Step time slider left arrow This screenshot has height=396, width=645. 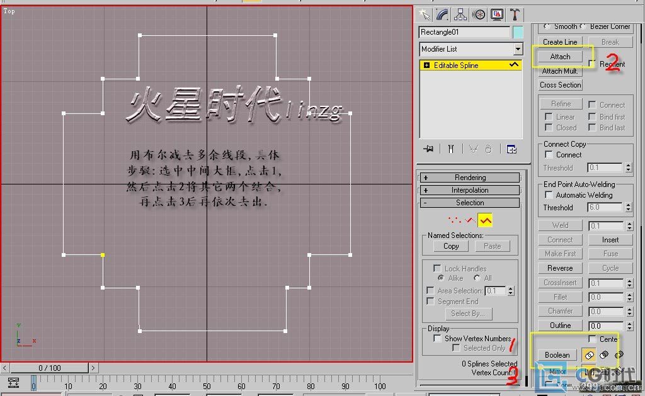point(4,368)
